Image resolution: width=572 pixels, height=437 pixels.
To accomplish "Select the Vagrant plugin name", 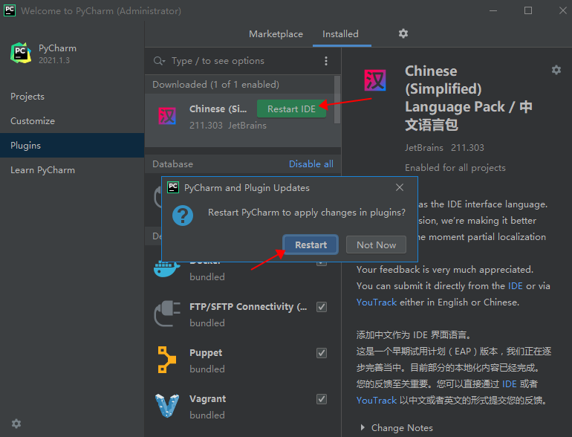I will (x=207, y=398).
